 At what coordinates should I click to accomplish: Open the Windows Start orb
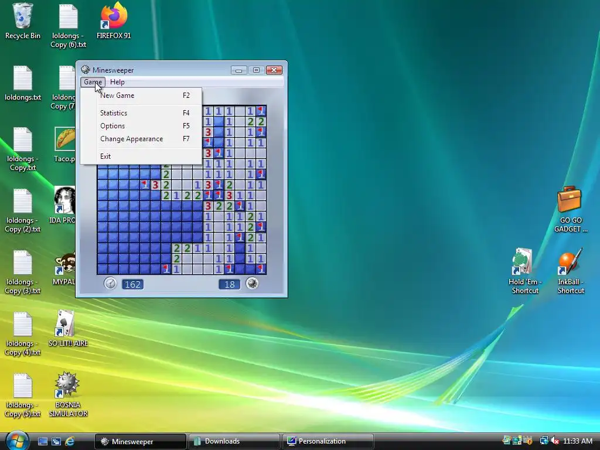point(17,441)
